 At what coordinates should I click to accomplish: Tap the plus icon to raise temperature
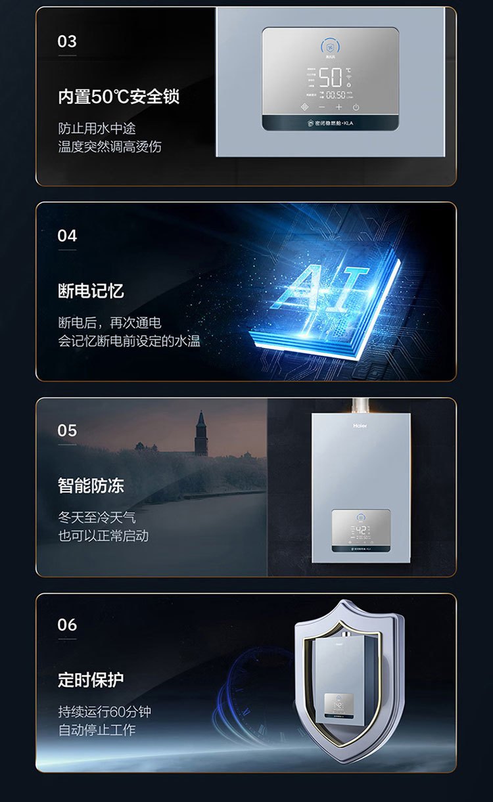point(339,107)
